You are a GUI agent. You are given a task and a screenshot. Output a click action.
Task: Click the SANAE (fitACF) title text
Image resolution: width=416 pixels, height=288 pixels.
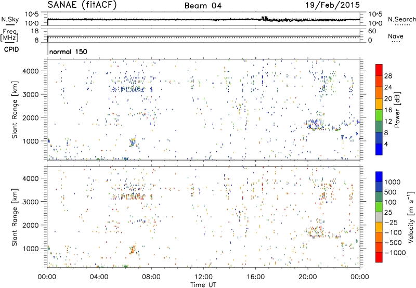pos(82,5)
